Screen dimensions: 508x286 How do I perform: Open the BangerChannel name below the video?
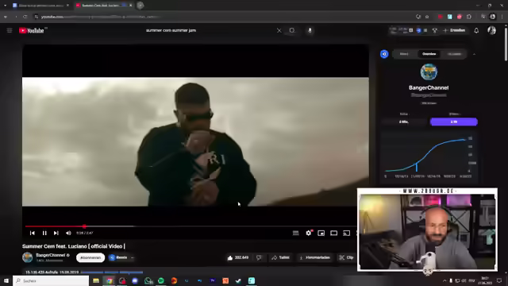(x=50, y=255)
